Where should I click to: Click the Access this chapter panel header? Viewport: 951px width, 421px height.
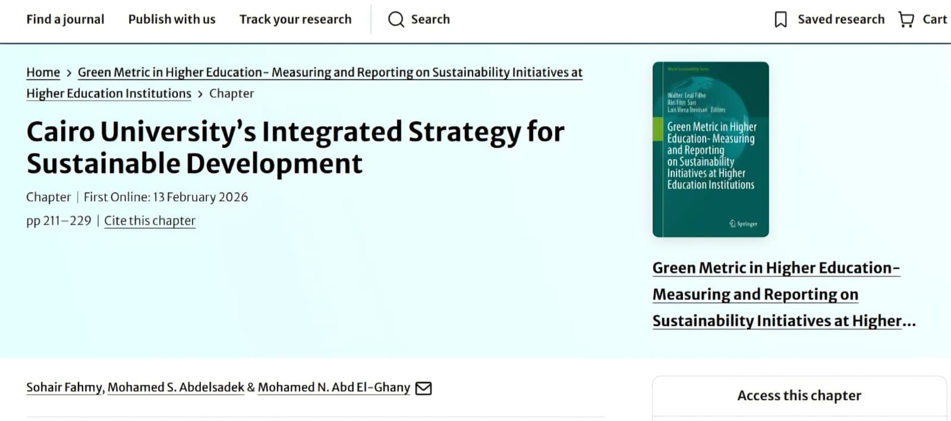point(799,395)
